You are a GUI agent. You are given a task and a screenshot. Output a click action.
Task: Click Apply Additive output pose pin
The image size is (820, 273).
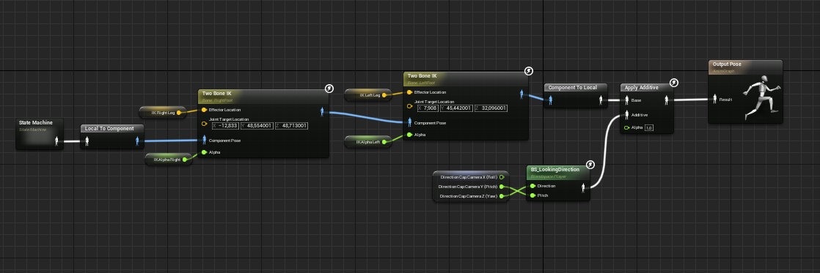click(666, 100)
